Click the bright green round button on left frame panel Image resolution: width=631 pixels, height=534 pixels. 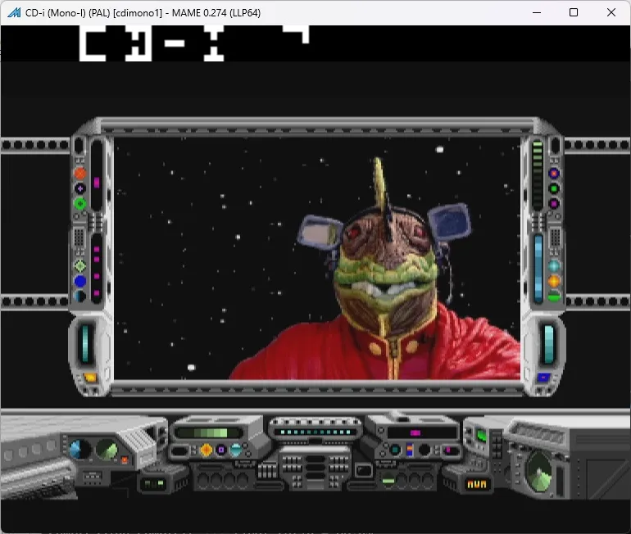coord(80,203)
